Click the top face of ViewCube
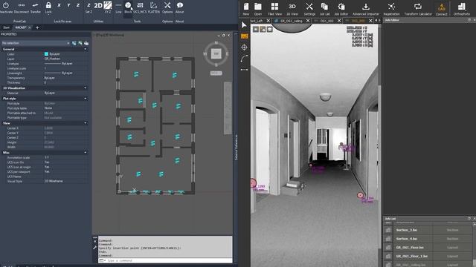The height and width of the screenshot is (267, 476). click(216, 53)
